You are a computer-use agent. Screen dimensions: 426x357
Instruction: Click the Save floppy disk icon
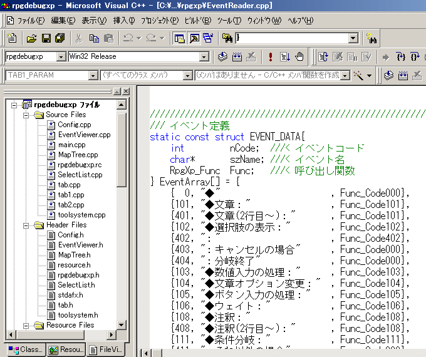pyautogui.click(x=46, y=38)
